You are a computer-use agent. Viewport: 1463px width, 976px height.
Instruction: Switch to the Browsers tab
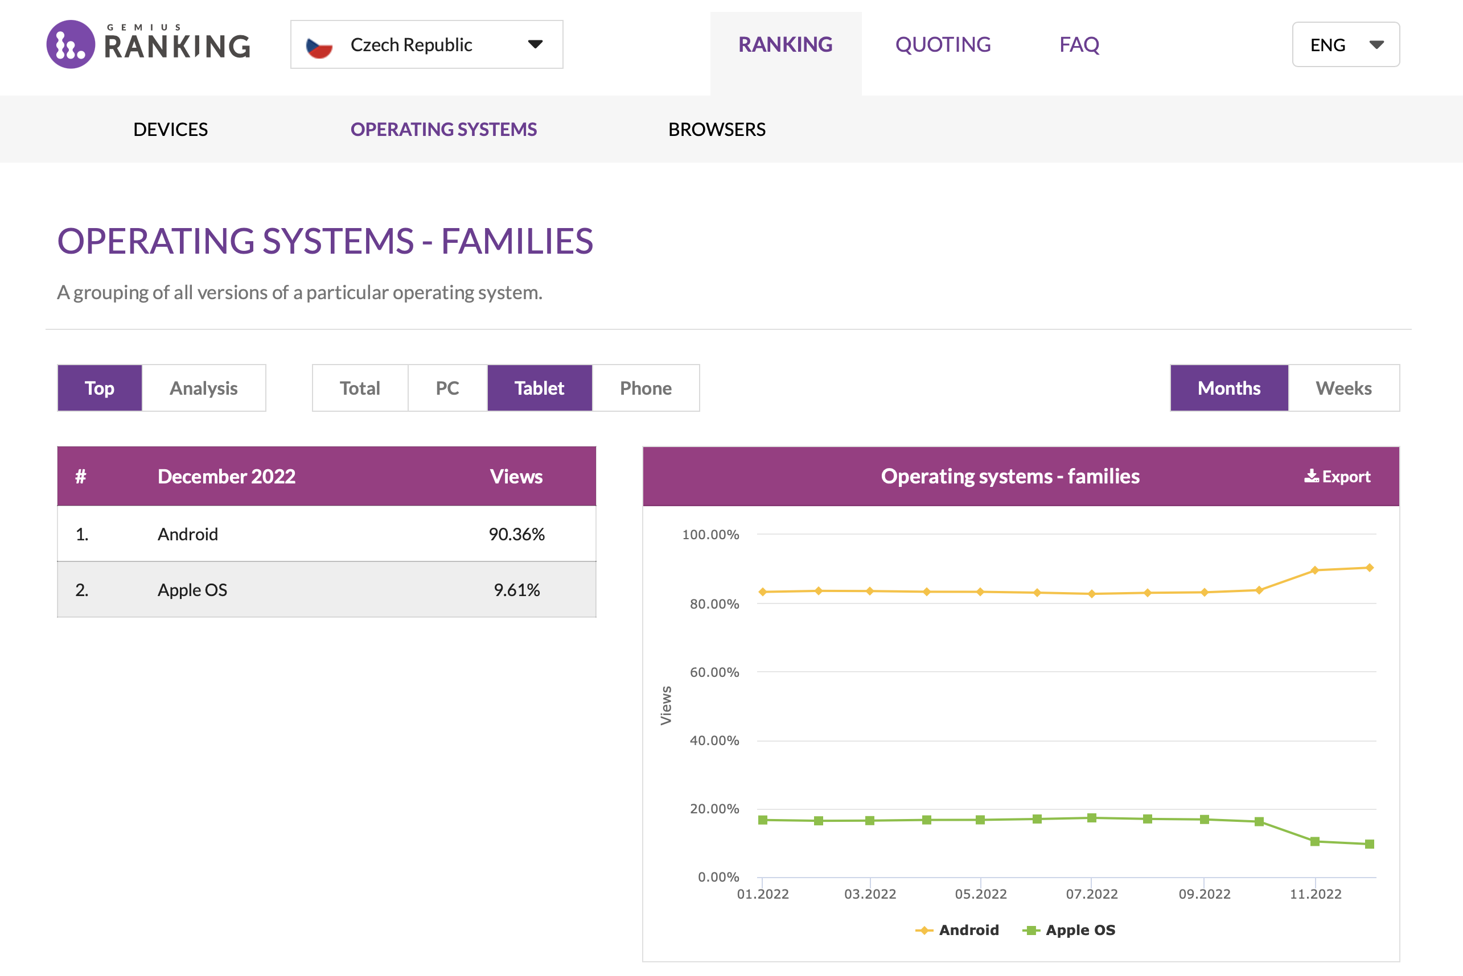point(717,130)
